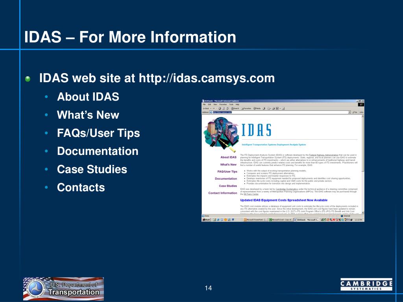
Task: Click the Documentation link on the web page
Action: (226, 179)
